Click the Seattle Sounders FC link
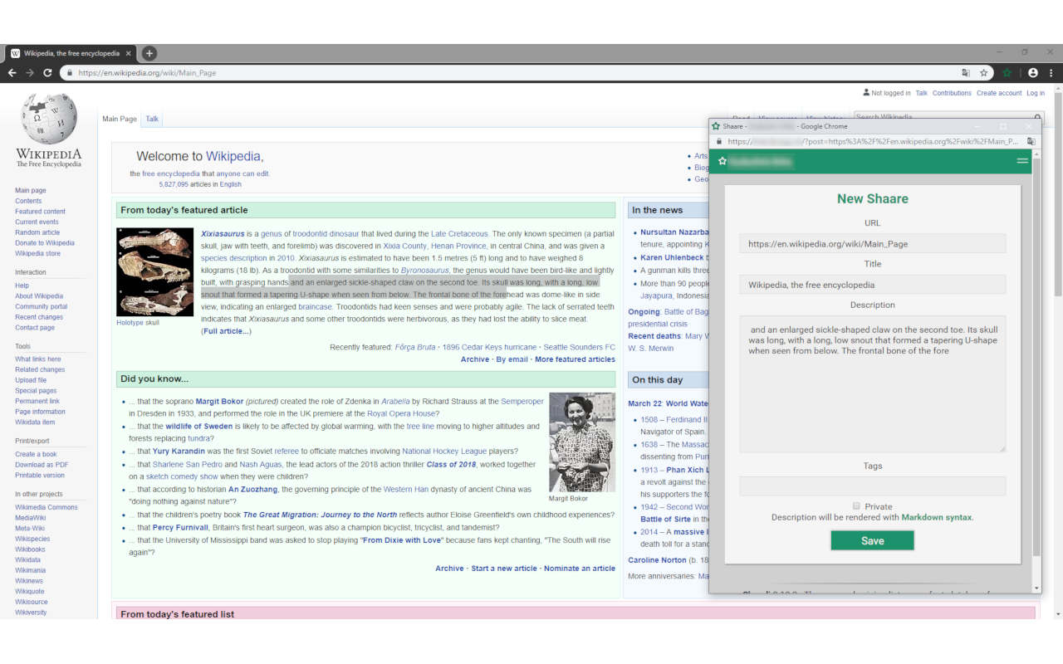Screen dimensions: 1063x664 [580, 347]
